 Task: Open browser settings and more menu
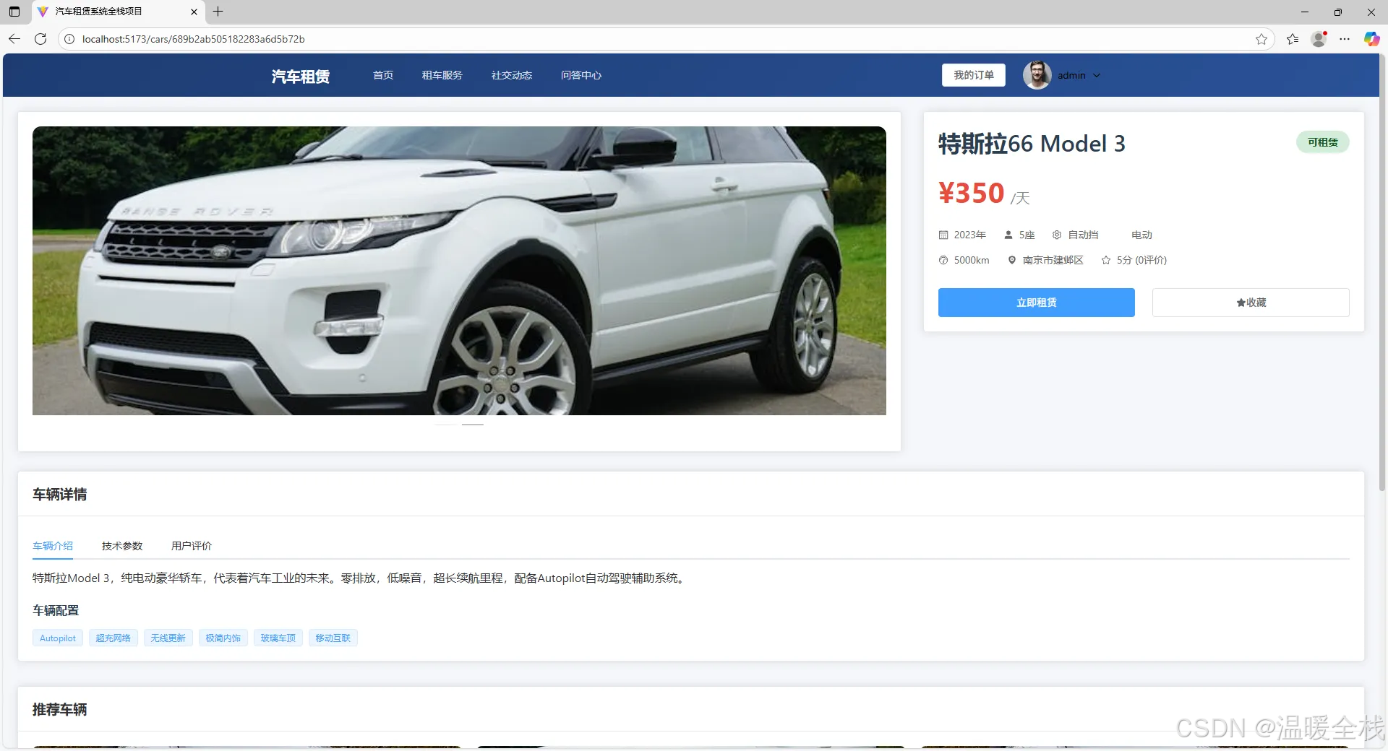click(x=1345, y=39)
